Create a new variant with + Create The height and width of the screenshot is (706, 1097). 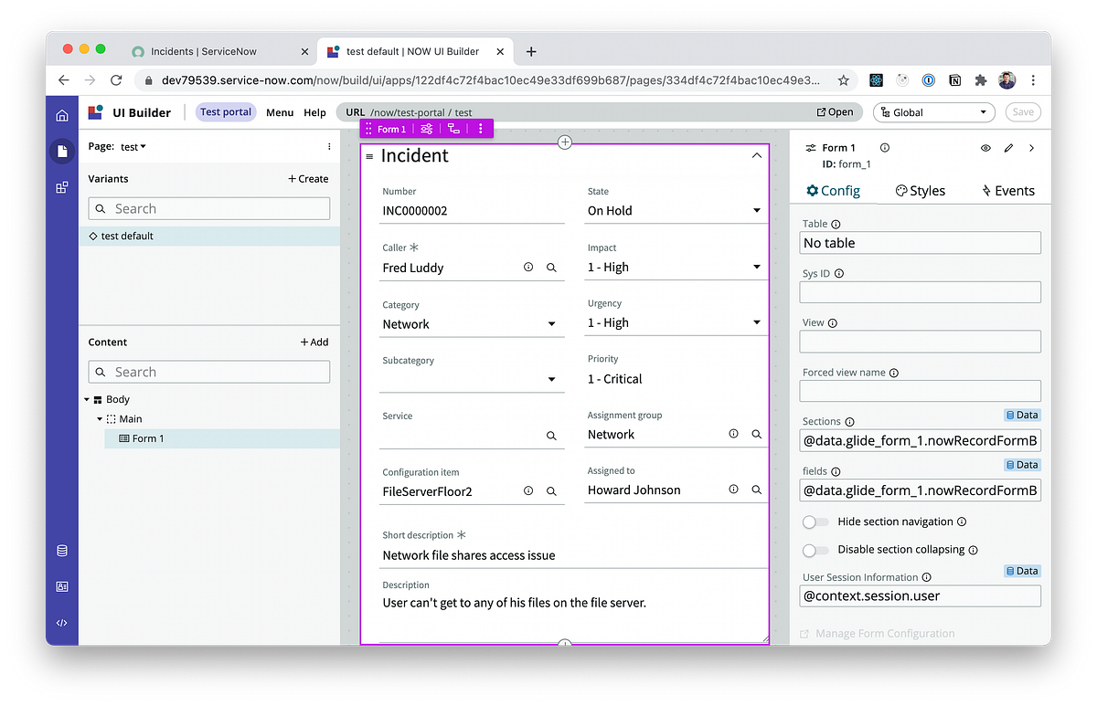(308, 179)
